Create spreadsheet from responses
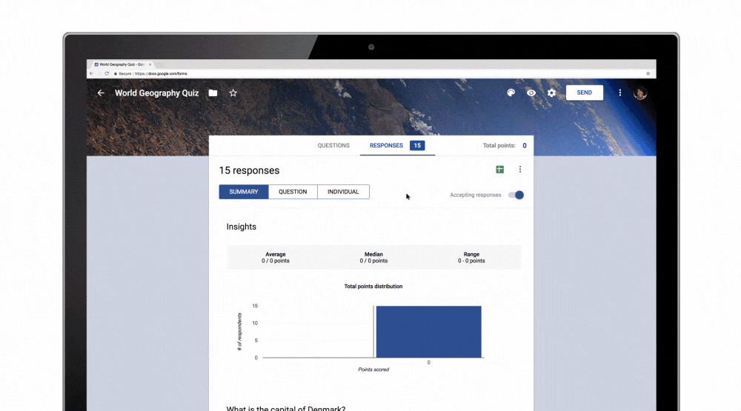Screen dimensions: 741x411 [499, 170]
